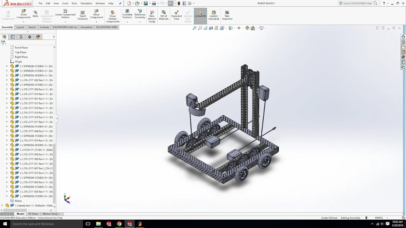Select the Bill of Materials tool

pos(163,14)
